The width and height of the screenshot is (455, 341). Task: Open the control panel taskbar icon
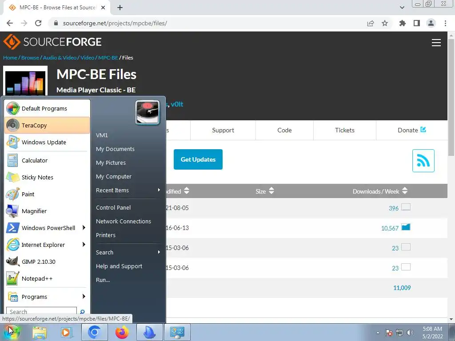pyautogui.click(x=177, y=332)
